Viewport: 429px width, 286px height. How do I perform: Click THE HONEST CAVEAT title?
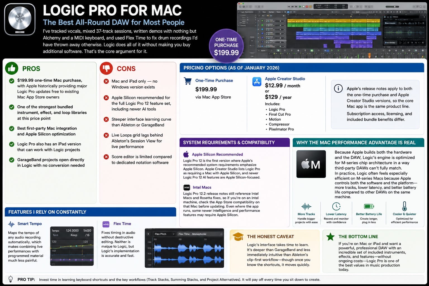(270, 237)
